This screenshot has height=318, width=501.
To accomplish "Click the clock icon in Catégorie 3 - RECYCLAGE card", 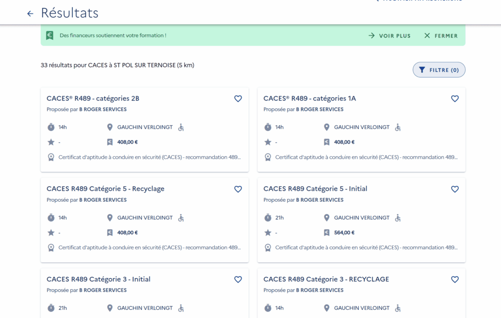I will (268, 308).
